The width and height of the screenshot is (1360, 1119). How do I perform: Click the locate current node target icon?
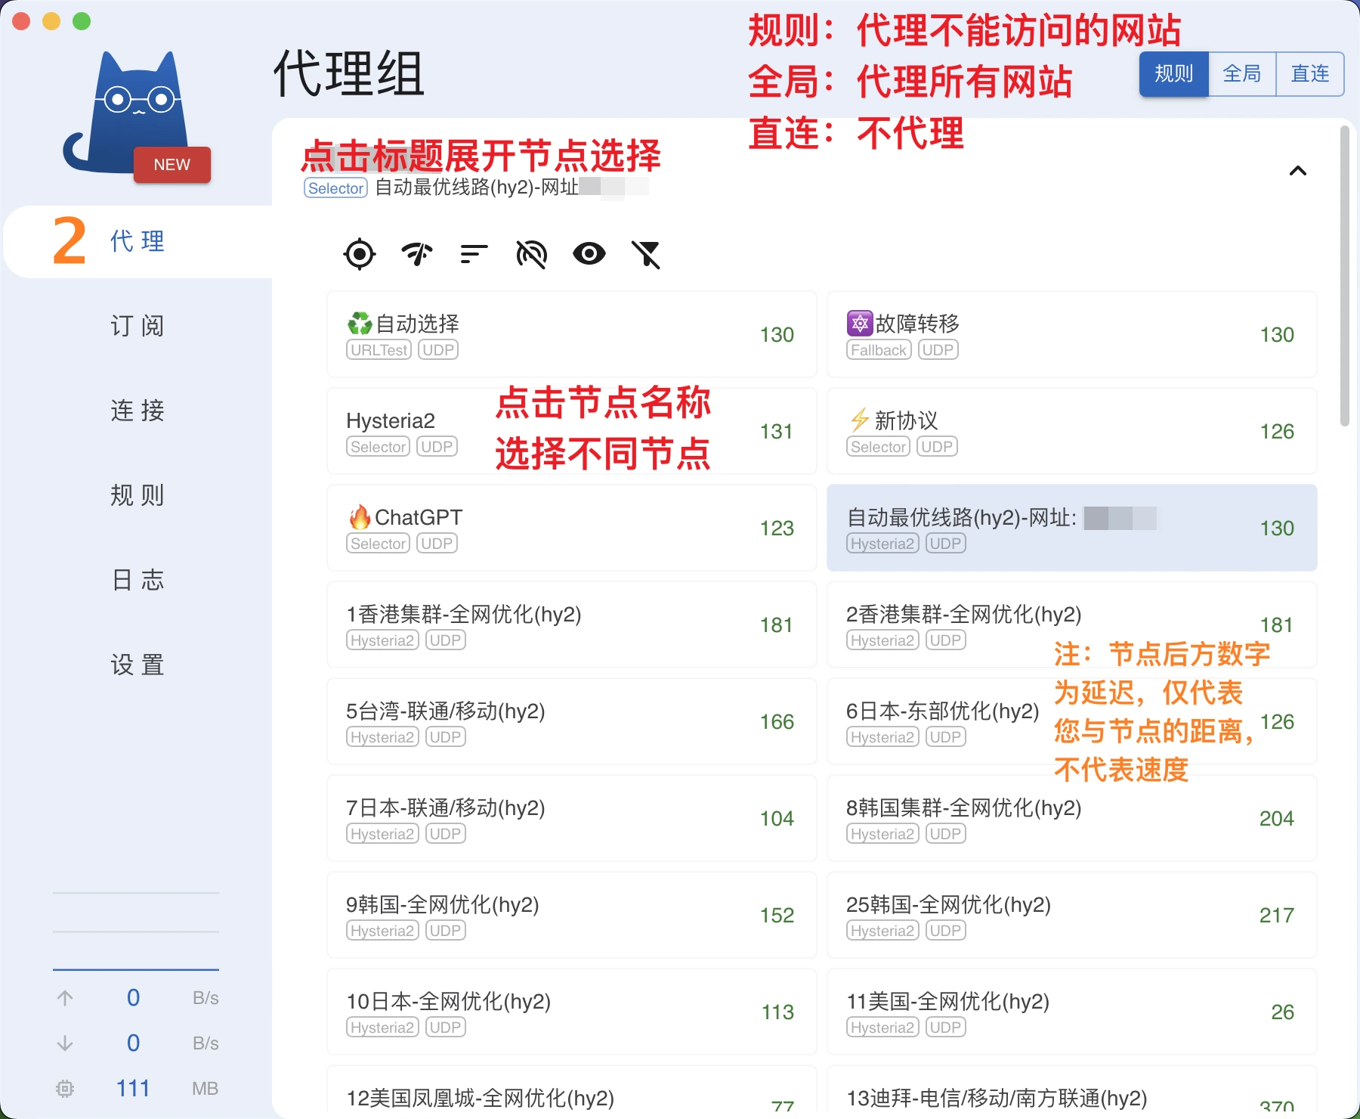360,254
